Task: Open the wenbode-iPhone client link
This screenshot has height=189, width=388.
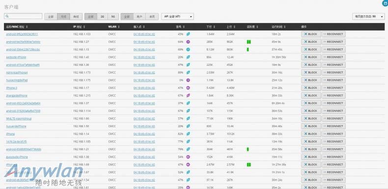Action: pyautogui.click(x=16, y=57)
